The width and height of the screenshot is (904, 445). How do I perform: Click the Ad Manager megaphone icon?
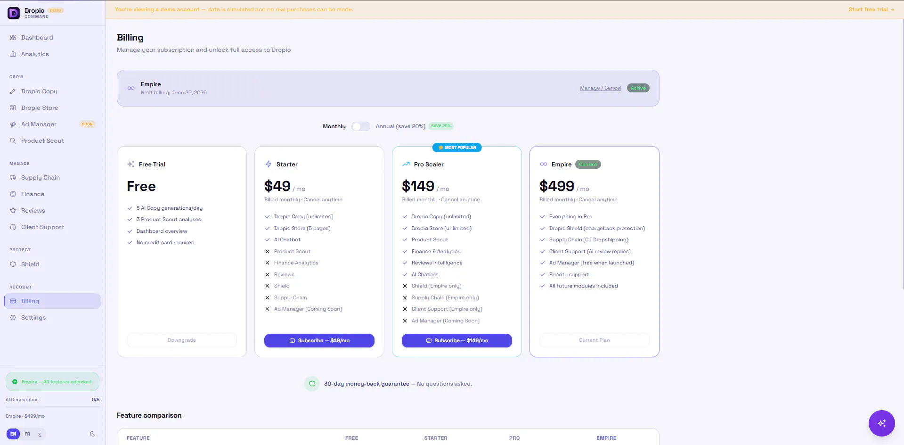coord(13,124)
